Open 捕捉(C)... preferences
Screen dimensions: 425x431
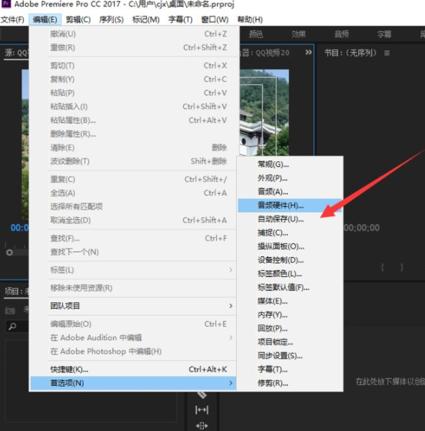point(290,233)
